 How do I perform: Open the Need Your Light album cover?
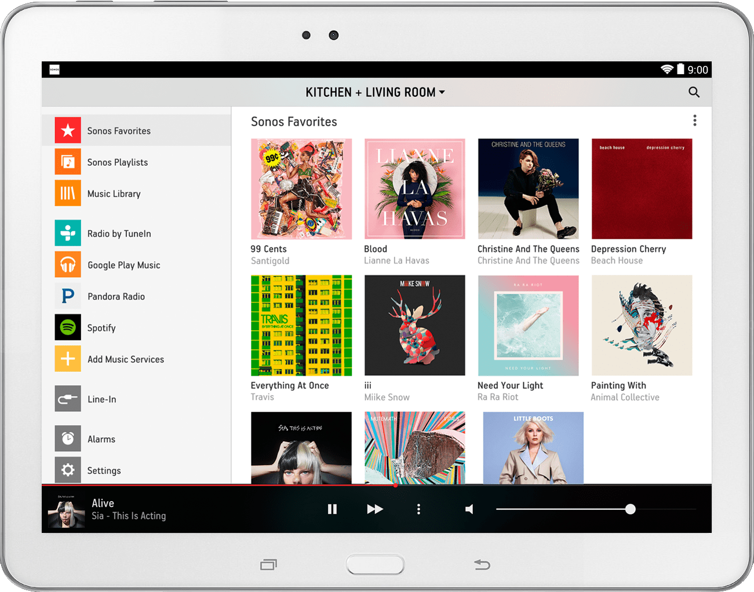pos(529,326)
